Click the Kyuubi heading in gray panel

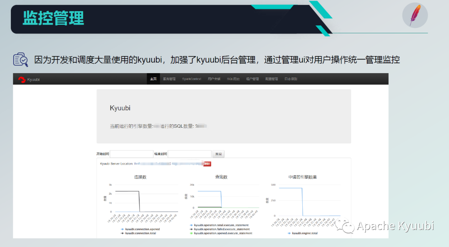[120, 108]
